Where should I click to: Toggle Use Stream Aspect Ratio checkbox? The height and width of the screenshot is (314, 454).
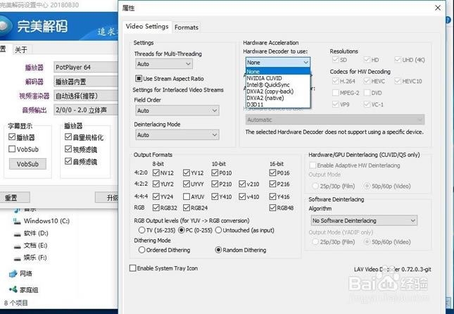(x=139, y=79)
